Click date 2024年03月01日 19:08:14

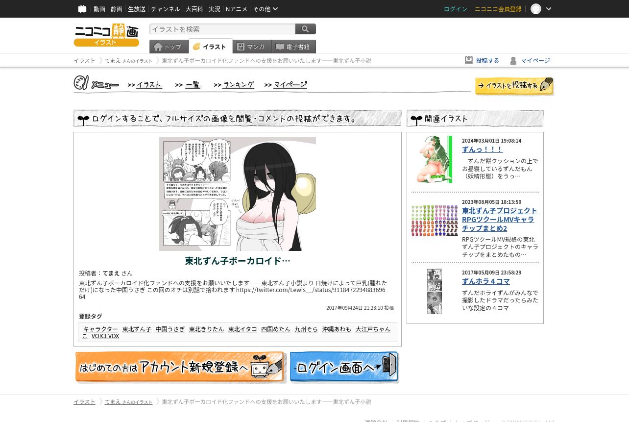point(491,141)
